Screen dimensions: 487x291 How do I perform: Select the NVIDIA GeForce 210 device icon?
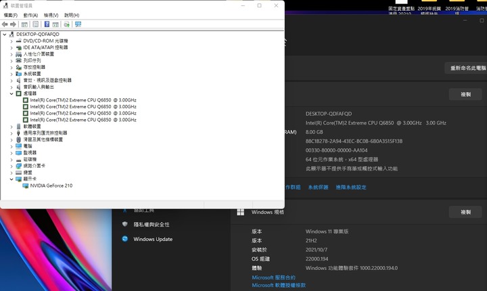tap(26, 185)
